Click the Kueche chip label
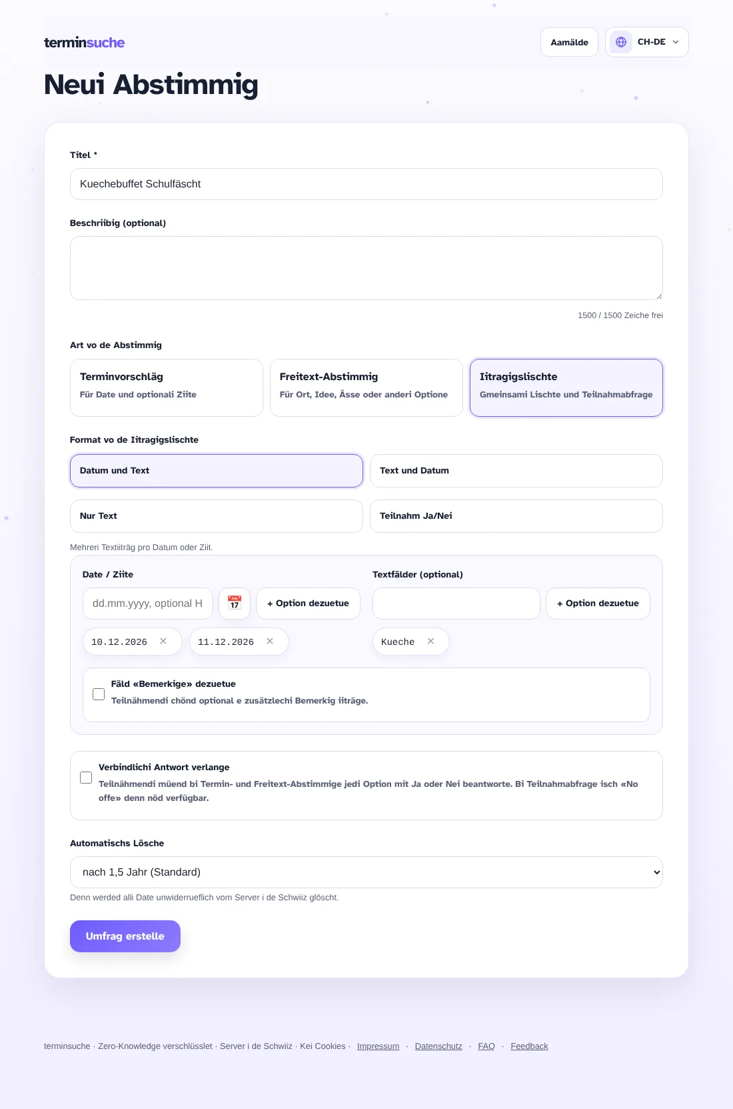The height and width of the screenshot is (1109, 733). click(398, 642)
